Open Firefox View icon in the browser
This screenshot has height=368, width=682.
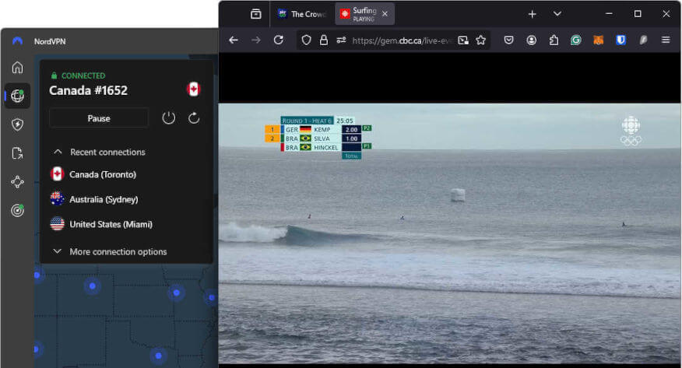(x=255, y=14)
